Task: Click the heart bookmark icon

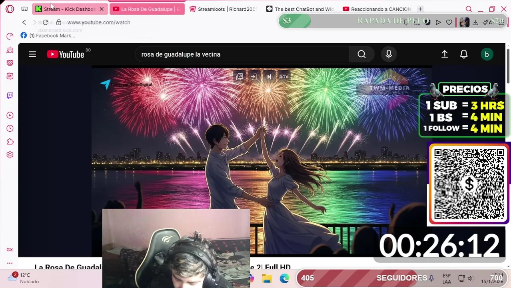Action: [x=449, y=22]
